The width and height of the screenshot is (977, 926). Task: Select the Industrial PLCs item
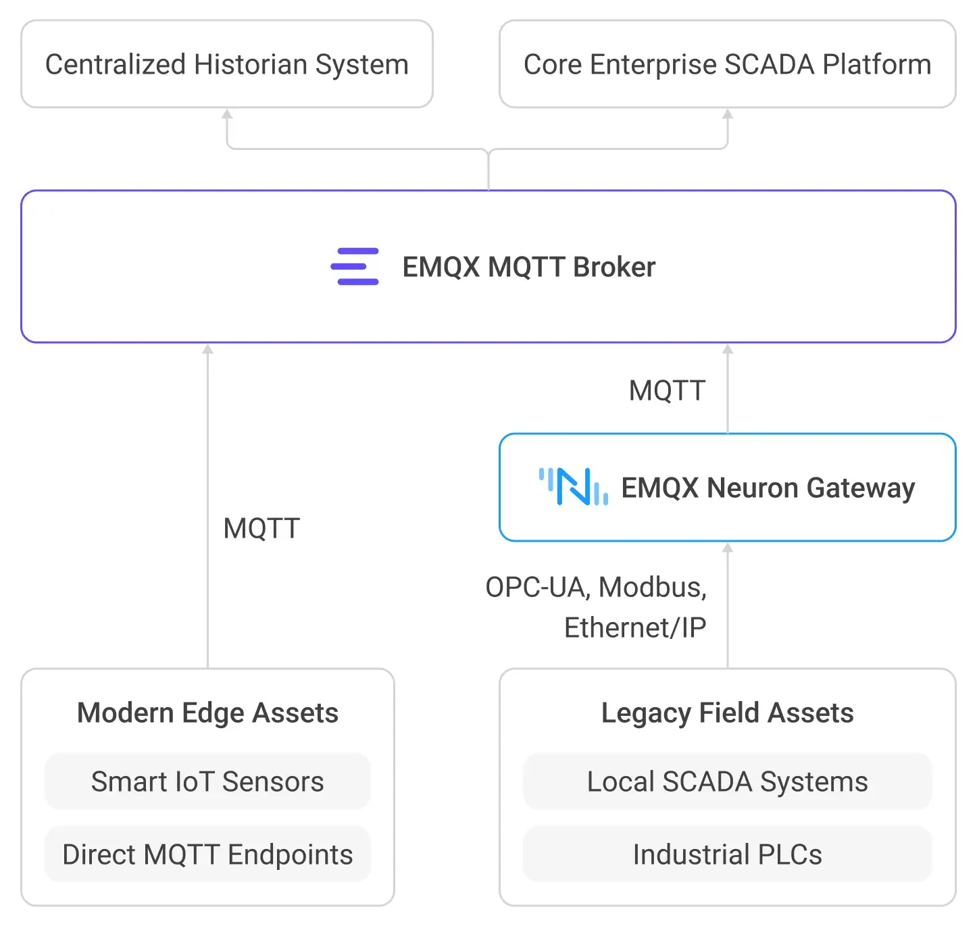click(x=728, y=854)
